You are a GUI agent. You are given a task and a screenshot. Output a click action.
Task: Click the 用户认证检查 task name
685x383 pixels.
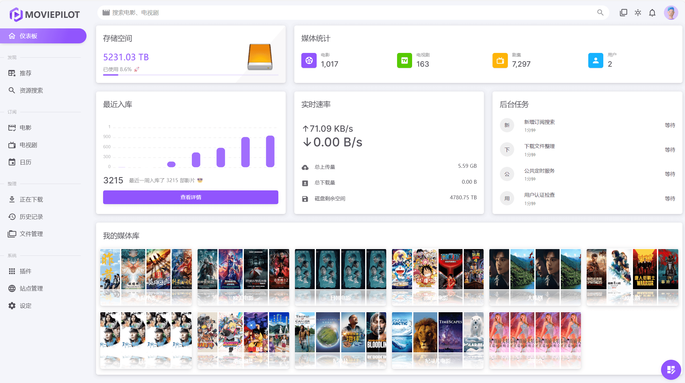click(x=539, y=195)
